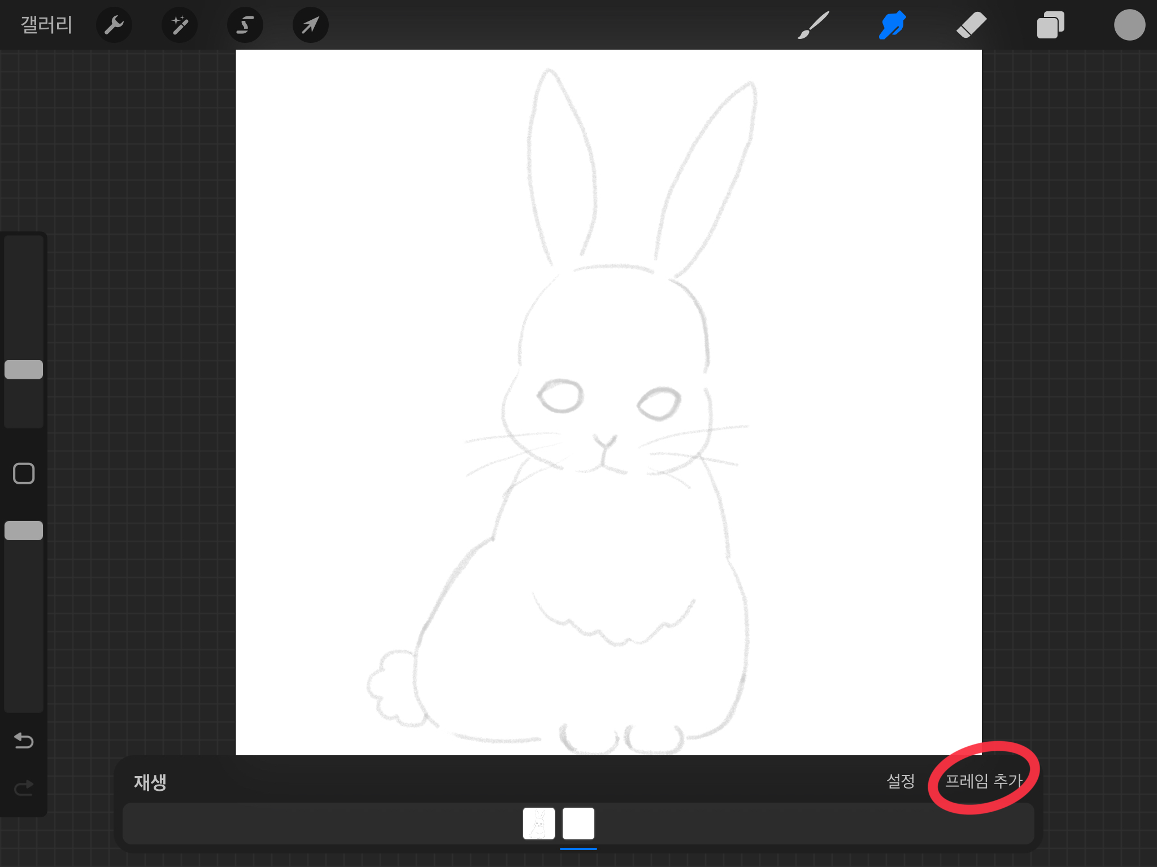The height and width of the screenshot is (867, 1157).
Task: Open the gray color picker circle
Action: [x=1129, y=25]
